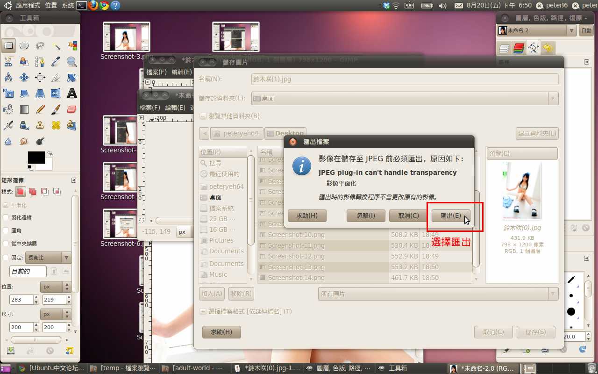Click 求助(H) in the export dialog

pos(307,216)
